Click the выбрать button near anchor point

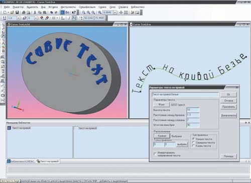(x=182, y=144)
